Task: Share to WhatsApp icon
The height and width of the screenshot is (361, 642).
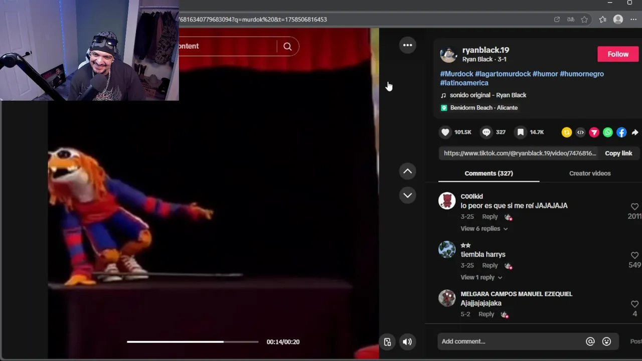Action: coord(608,132)
